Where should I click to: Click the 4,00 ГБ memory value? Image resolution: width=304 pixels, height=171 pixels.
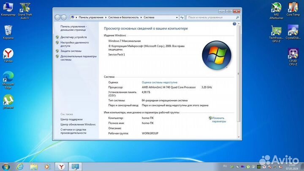point(146,92)
